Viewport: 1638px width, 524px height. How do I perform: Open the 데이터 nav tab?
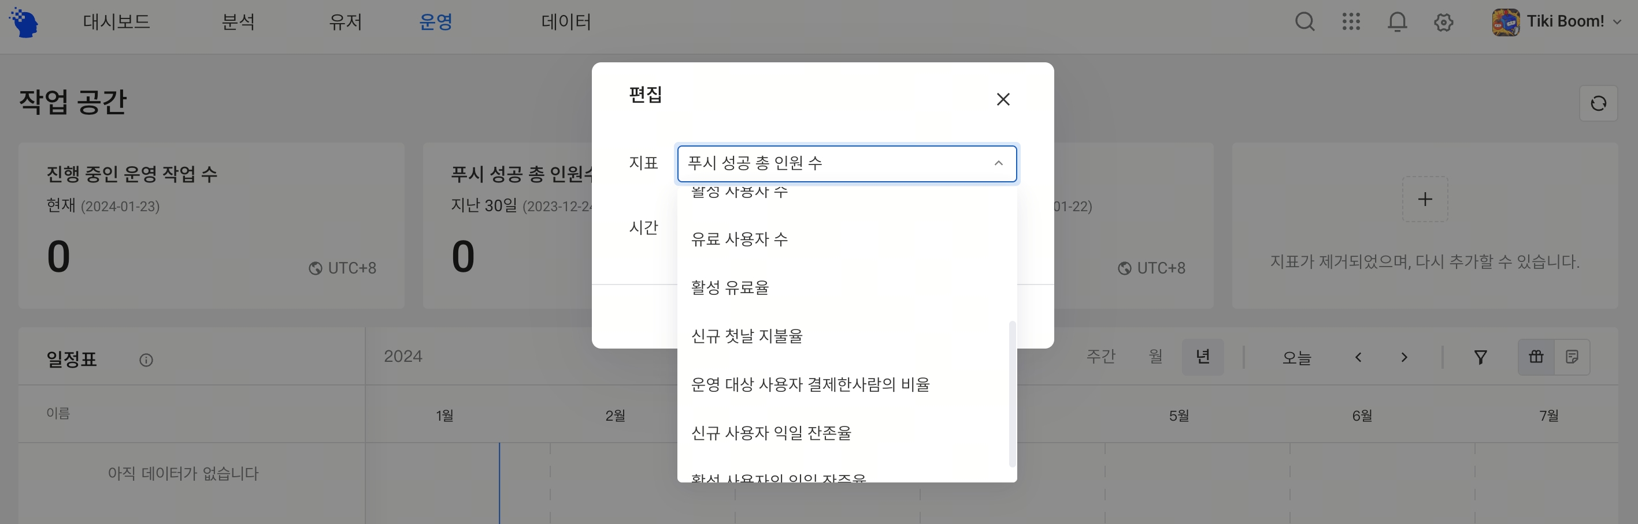tap(566, 23)
